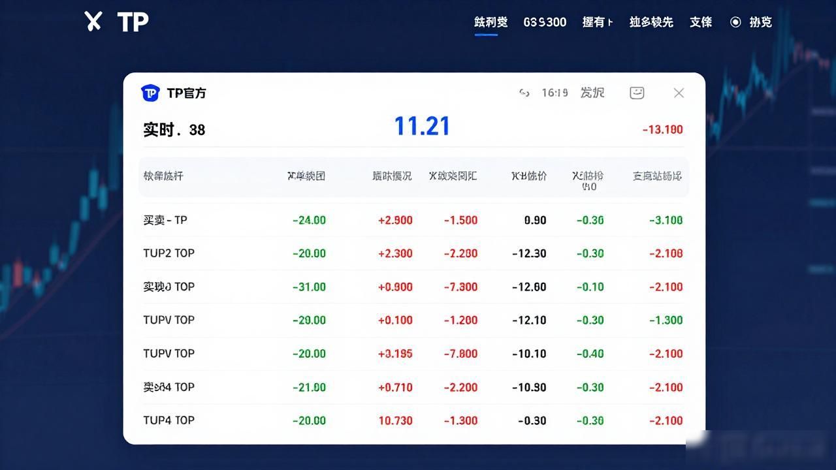
Task: Click the link icon beside 16:19
Action: (x=524, y=93)
